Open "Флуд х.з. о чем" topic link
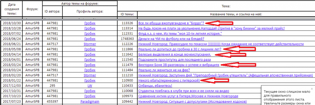 coord(180,33)
